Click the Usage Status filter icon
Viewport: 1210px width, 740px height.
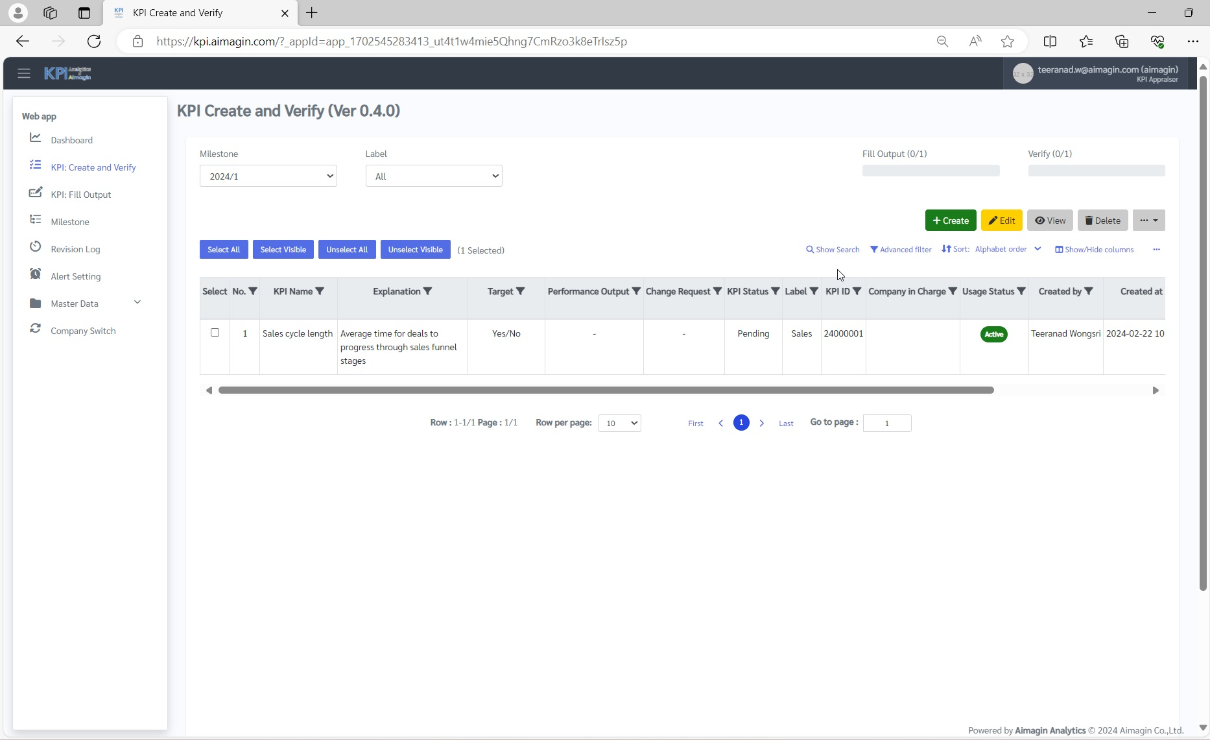click(1021, 291)
